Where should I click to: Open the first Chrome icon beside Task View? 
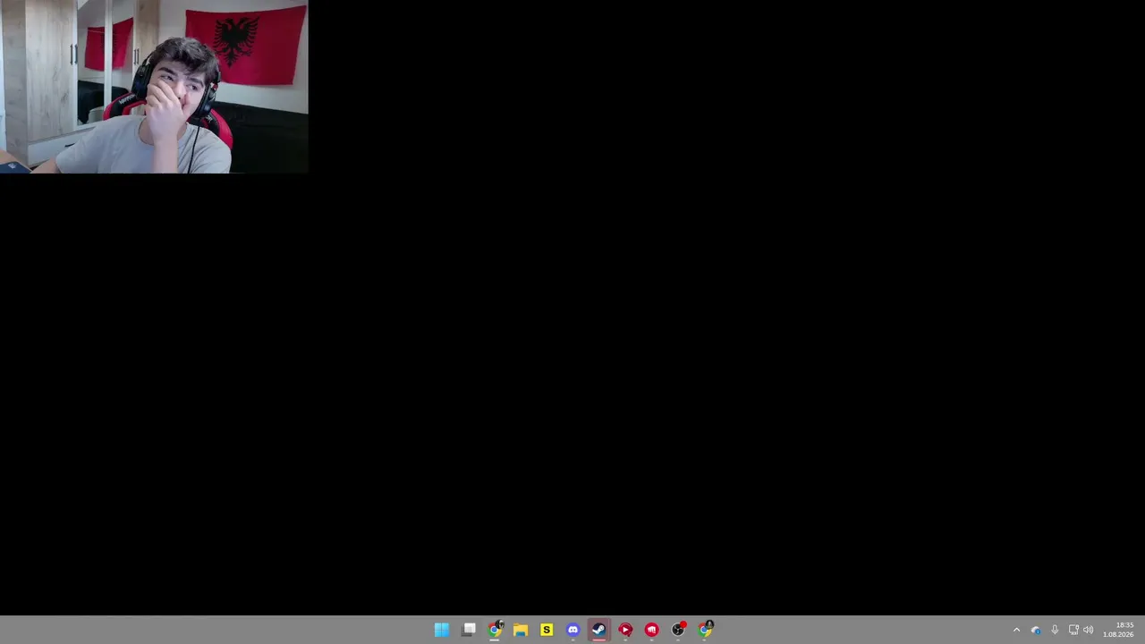[x=495, y=630]
